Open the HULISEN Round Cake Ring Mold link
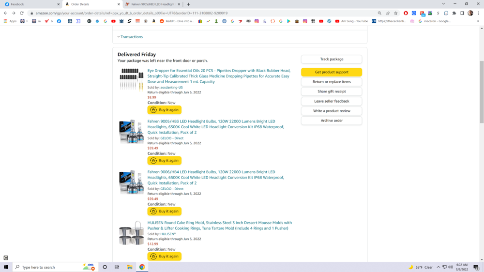 pyautogui.click(x=219, y=226)
